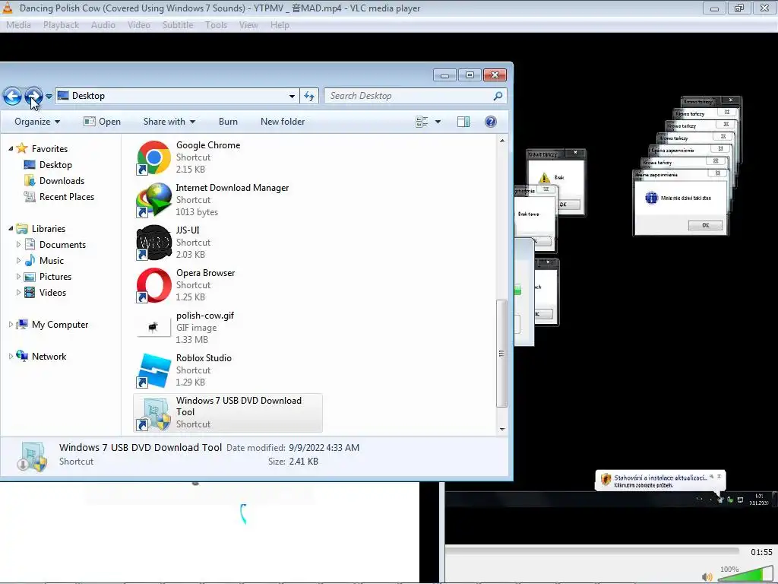The height and width of the screenshot is (584, 778).
Task: Click the scrollbar down arrow in file list
Action: point(502,429)
